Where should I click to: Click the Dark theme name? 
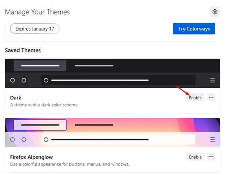[x=16, y=97]
